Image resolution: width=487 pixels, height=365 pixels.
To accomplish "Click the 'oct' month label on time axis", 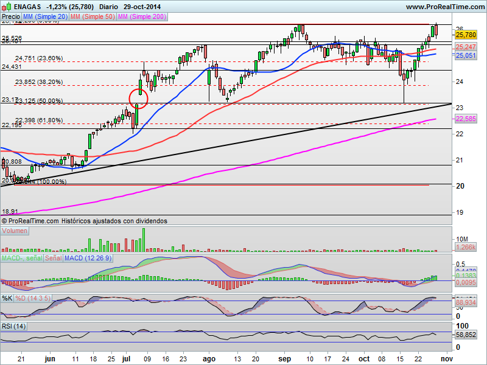I will [364, 359].
